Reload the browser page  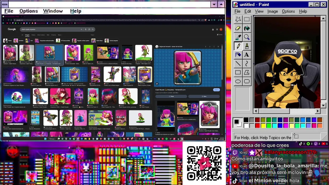(x=8, y=20)
